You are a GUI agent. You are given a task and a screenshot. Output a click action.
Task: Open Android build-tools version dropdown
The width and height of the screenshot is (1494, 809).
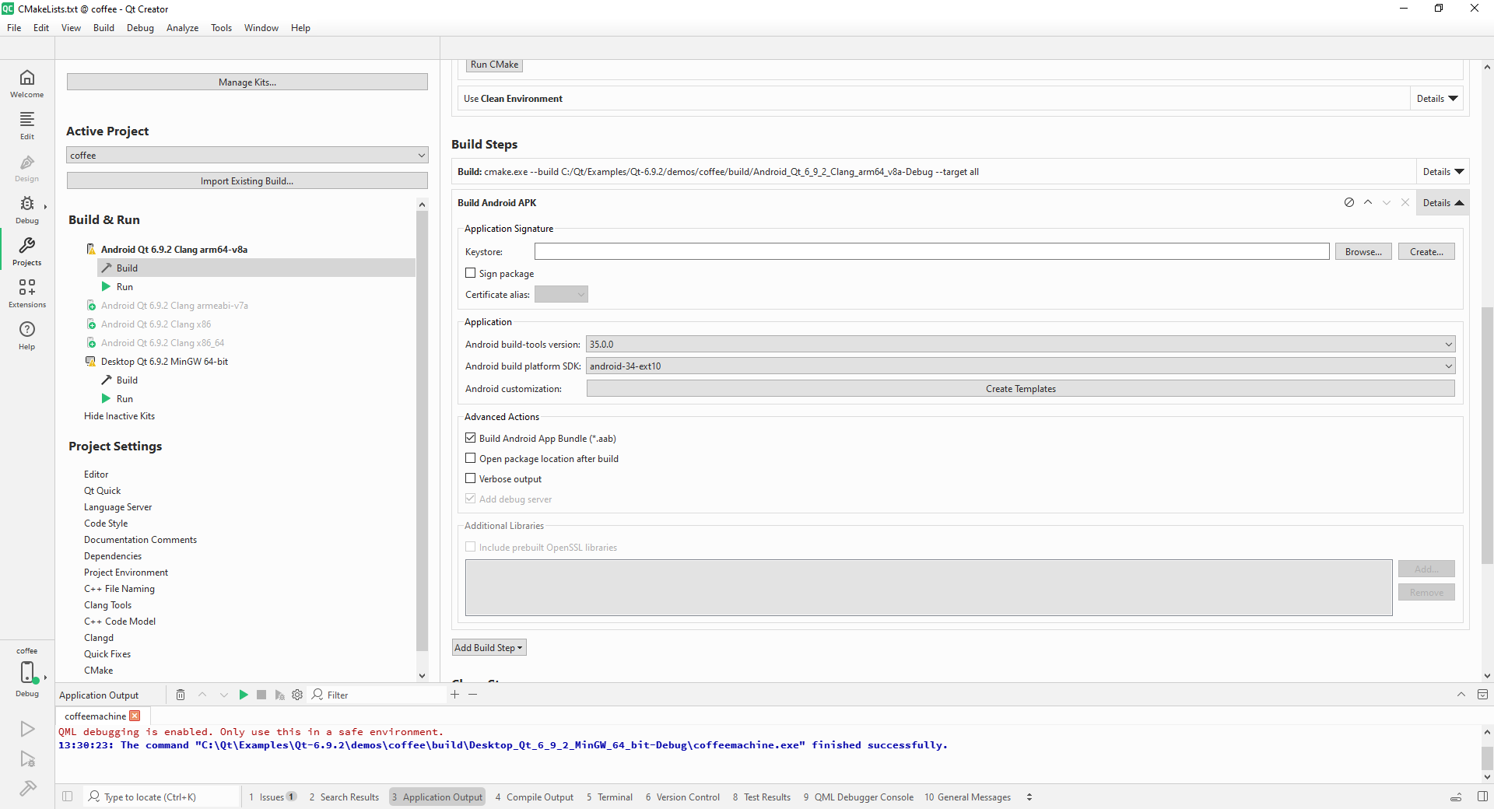coord(1020,344)
